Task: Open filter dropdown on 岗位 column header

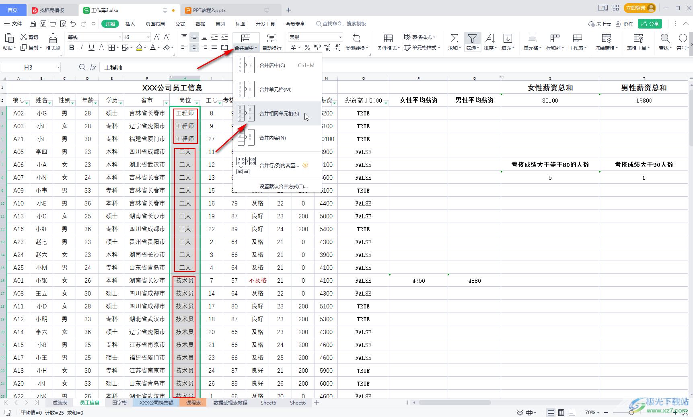Action: click(x=196, y=103)
